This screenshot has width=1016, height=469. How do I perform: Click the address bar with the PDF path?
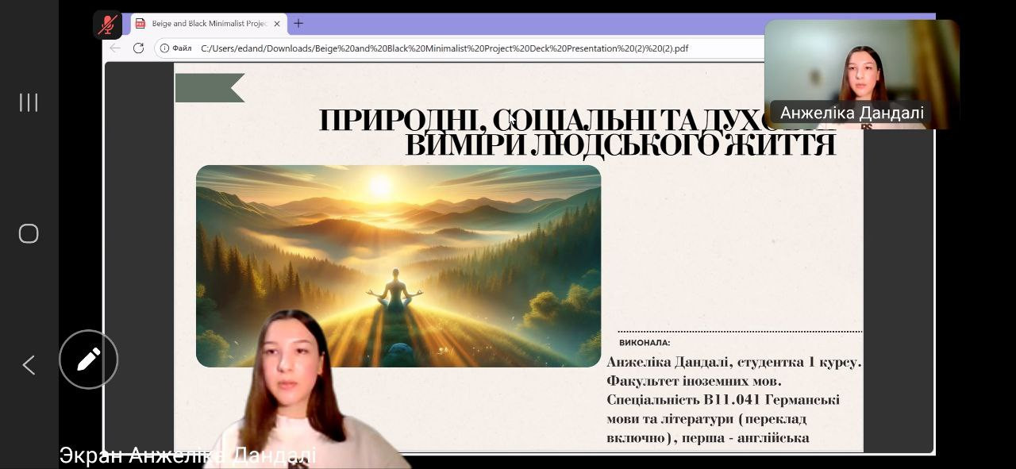click(x=444, y=48)
